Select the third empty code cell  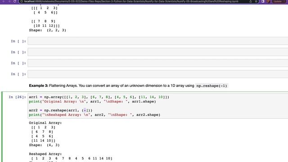158,63
